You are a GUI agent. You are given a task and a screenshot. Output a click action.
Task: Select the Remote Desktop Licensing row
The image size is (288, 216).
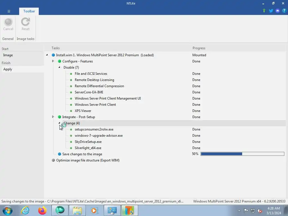click(x=94, y=80)
